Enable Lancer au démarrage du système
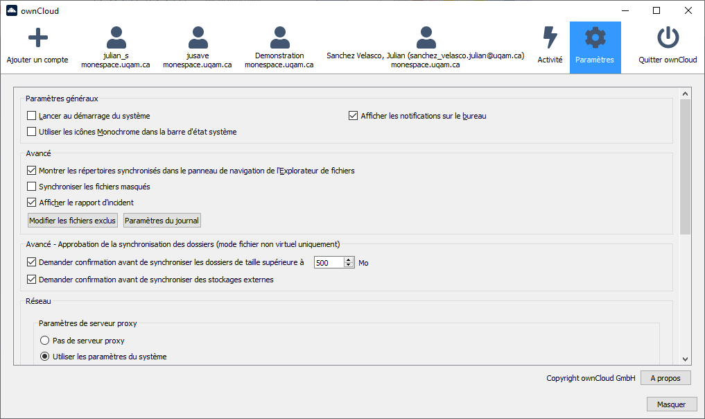The height and width of the screenshot is (419, 705). (x=31, y=116)
